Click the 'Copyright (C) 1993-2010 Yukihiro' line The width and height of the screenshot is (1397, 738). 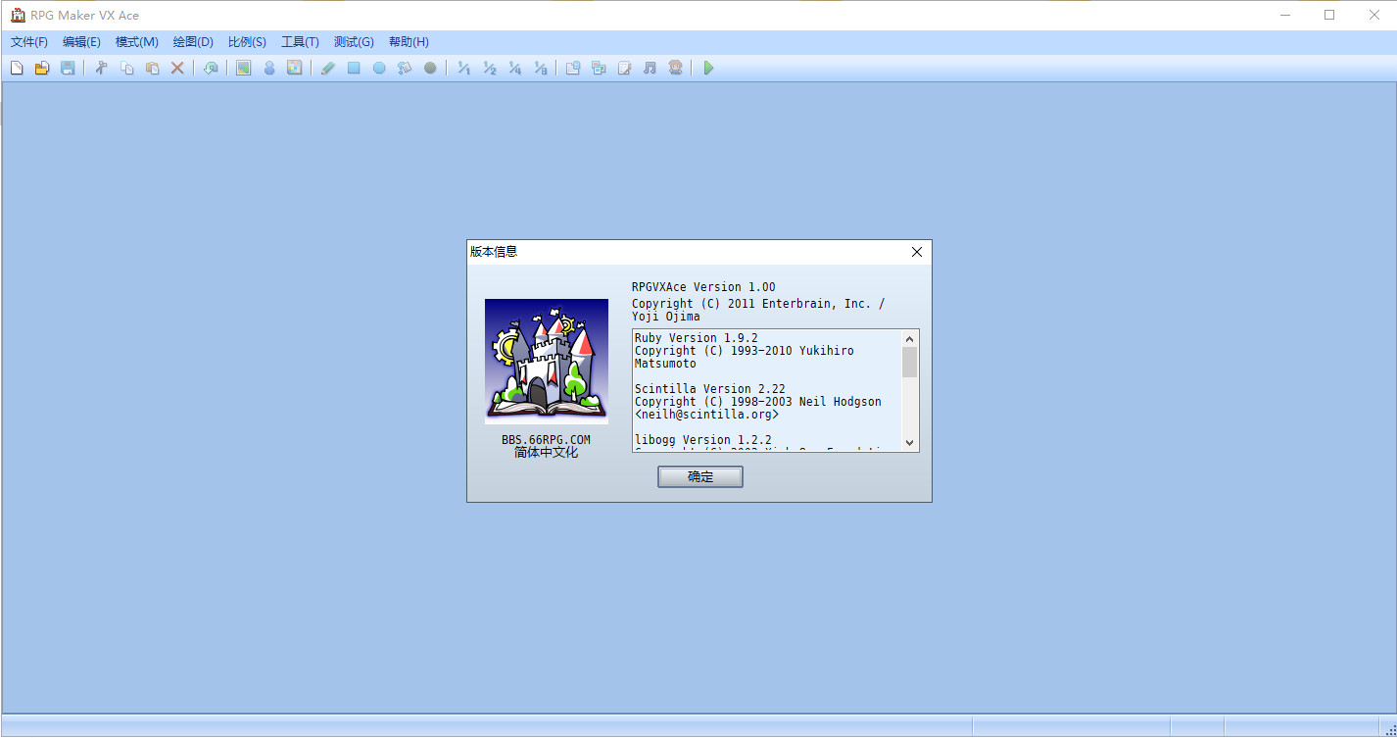[745, 351]
